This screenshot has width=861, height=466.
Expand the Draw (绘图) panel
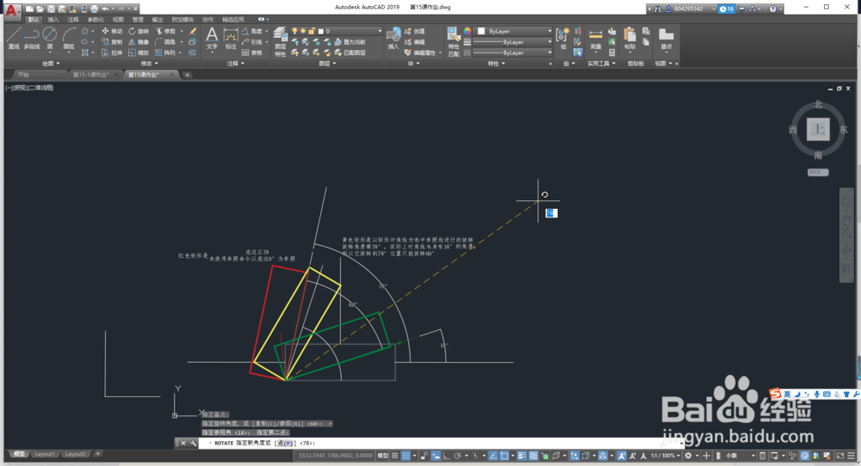point(51,64)
